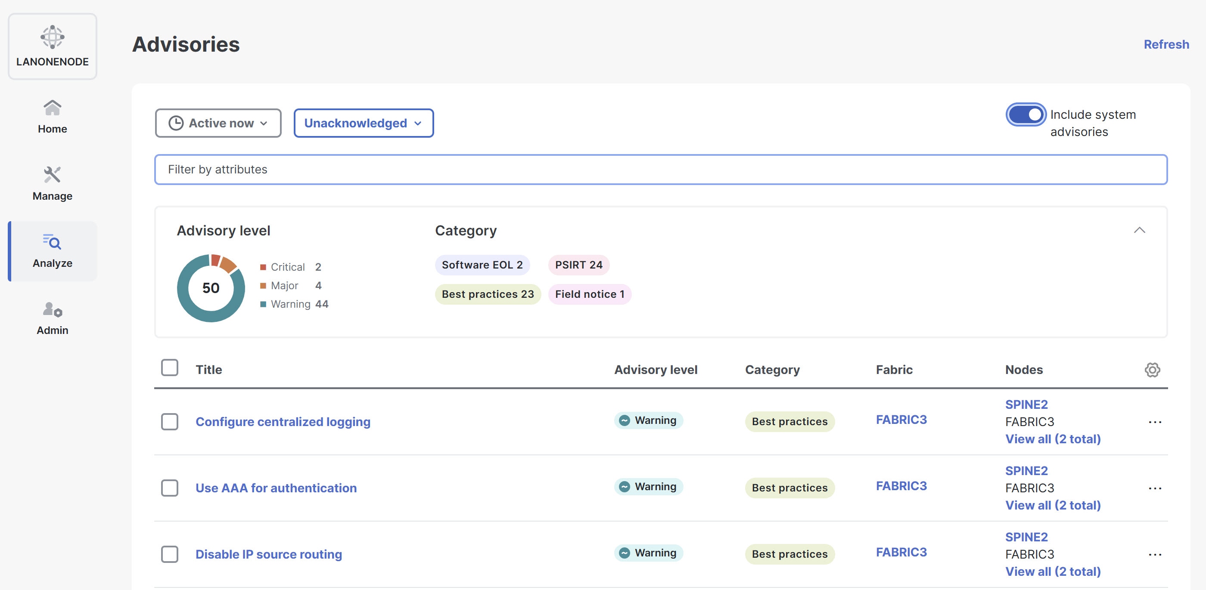This screenshot has width=1206, height=590.
Task: Filter by Field notice 1 category
Action: [589, 294]
